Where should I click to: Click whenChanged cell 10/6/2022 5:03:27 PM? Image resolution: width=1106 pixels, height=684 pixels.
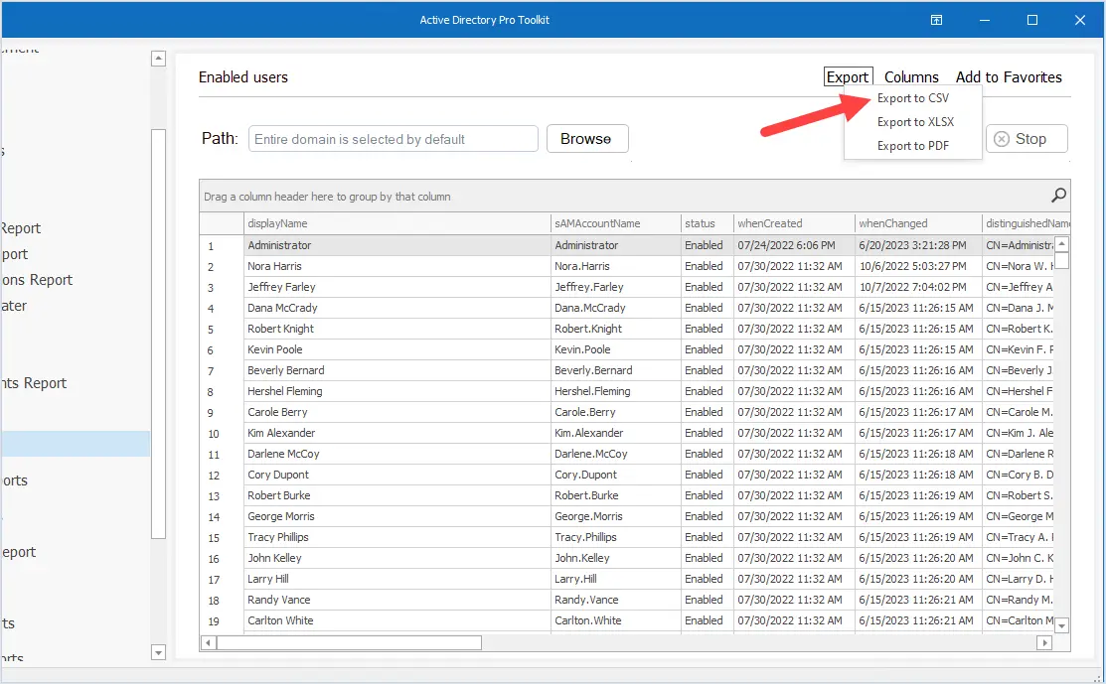click(917, 266)
